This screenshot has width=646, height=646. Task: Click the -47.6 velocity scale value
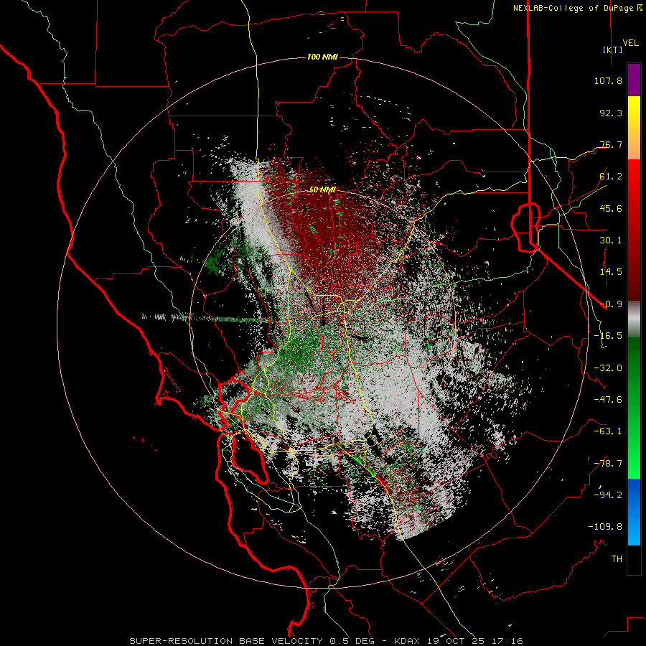pos(608,400)
